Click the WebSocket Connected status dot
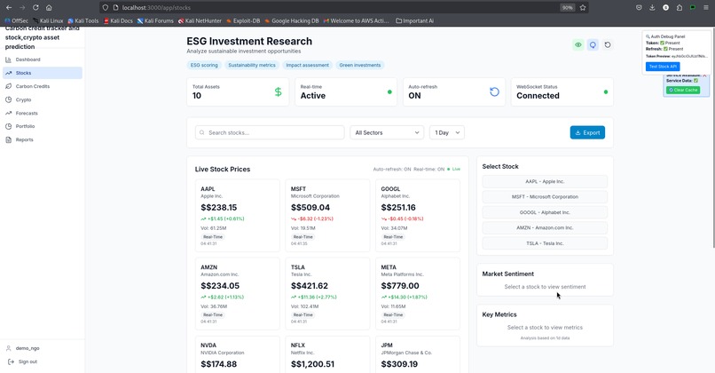Viewport: 715px width, 373px height. (606, 91)
